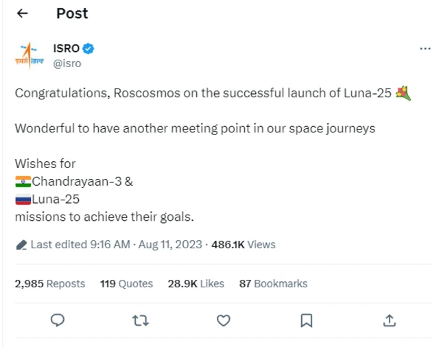
Task: Click the pencil edit history icon
Action: click(x=21, y=245)
